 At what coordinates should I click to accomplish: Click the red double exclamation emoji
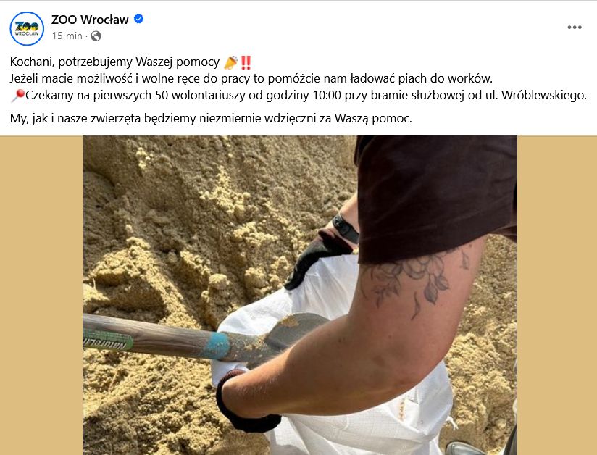click(x=246, y=62)
